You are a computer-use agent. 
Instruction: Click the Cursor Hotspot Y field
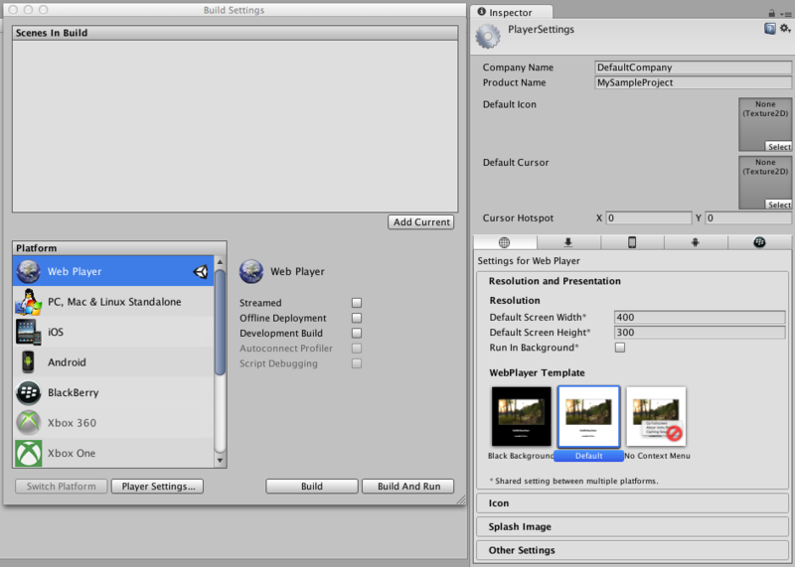[x=748, y=217]
